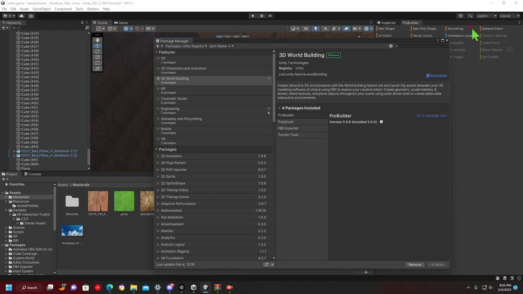Collapse 4 Packages Included section
Screen dimensions: 523x294
(x=279, y=108)
